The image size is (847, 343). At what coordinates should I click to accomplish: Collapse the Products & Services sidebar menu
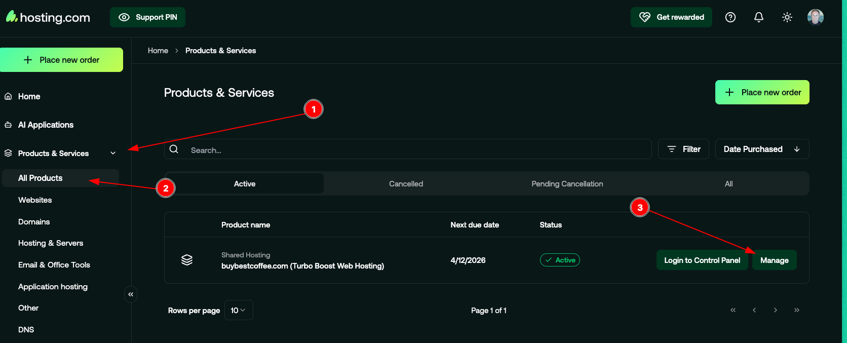113,153
